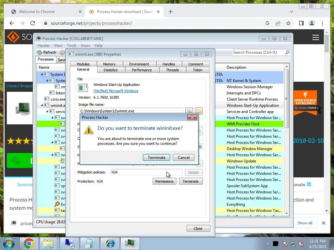Click the Refresh icon in Process Hacker toolbar
The image size is (334, 250).
pos(39,52)
